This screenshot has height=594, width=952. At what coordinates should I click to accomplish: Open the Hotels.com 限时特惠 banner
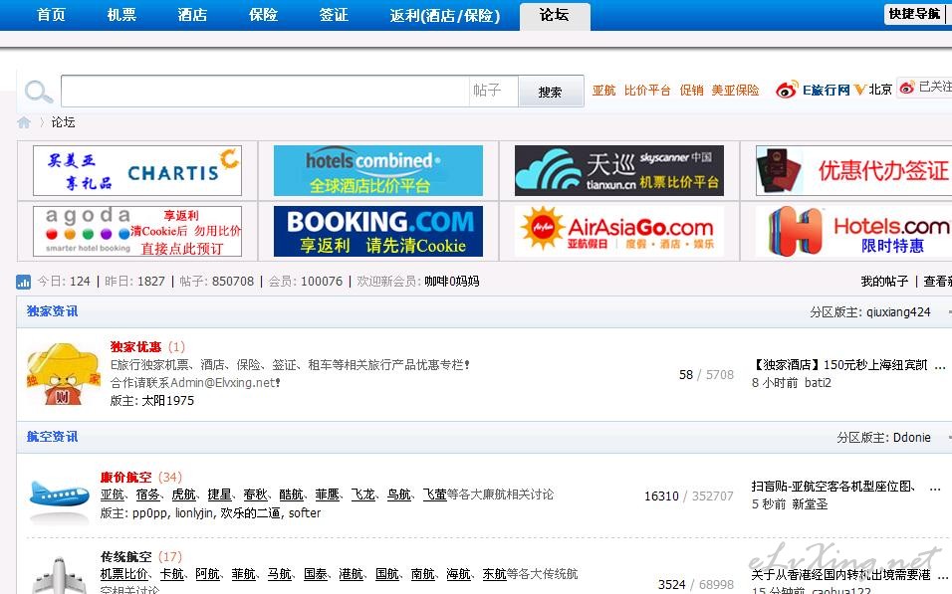coord(853,231)
